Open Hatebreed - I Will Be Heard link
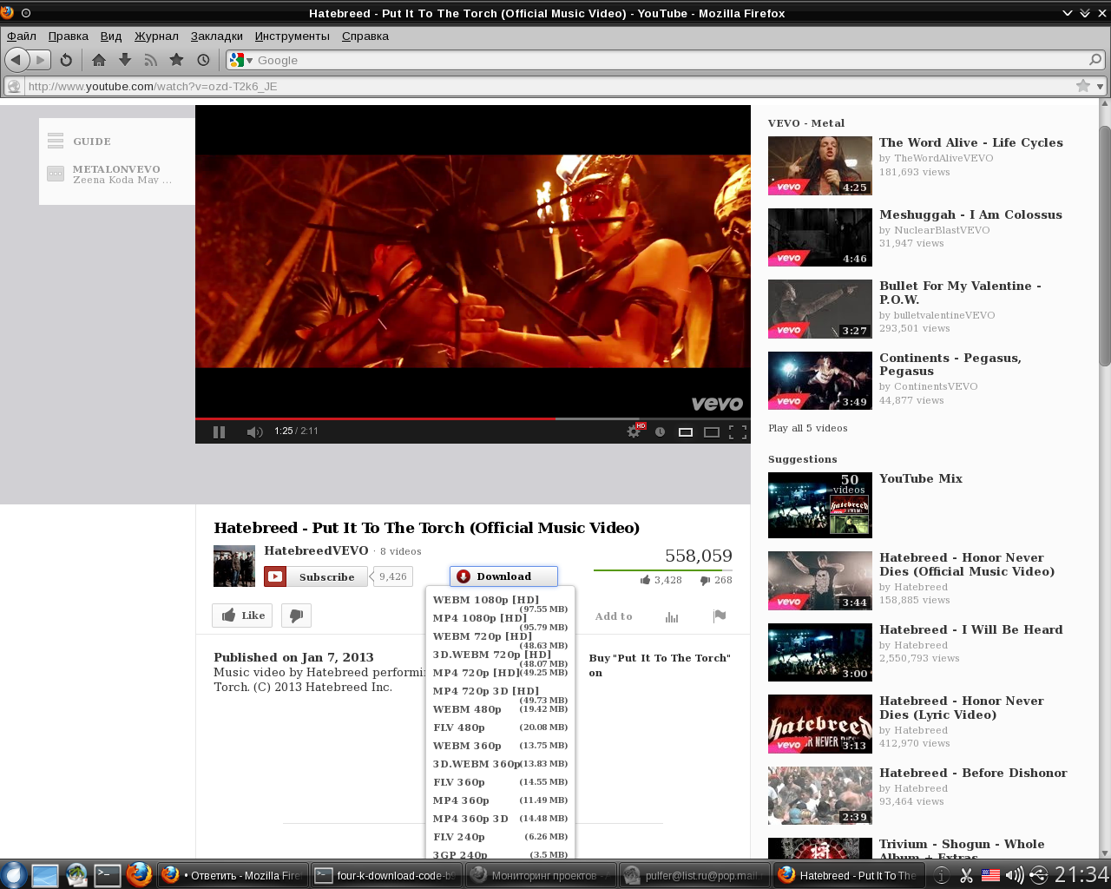Image resolution: width=1111 pixels, height=889 pixels. click(x=971, y=629)
